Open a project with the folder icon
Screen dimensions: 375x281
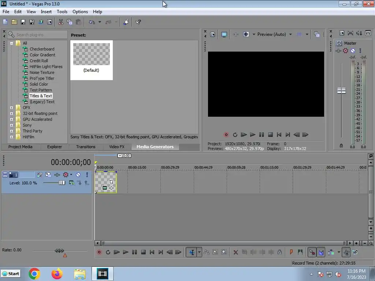(x=14, y=22)
